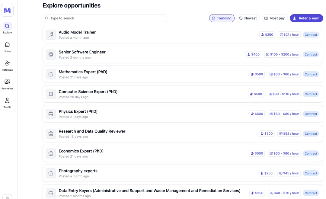Select the Trending sort filter
Image resolution: width=326 pixels, height=199 pixels.
point(222,18)
